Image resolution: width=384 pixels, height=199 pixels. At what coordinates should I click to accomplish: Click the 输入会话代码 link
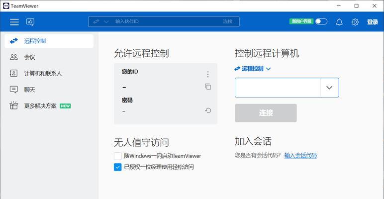[x=300, y=155]
